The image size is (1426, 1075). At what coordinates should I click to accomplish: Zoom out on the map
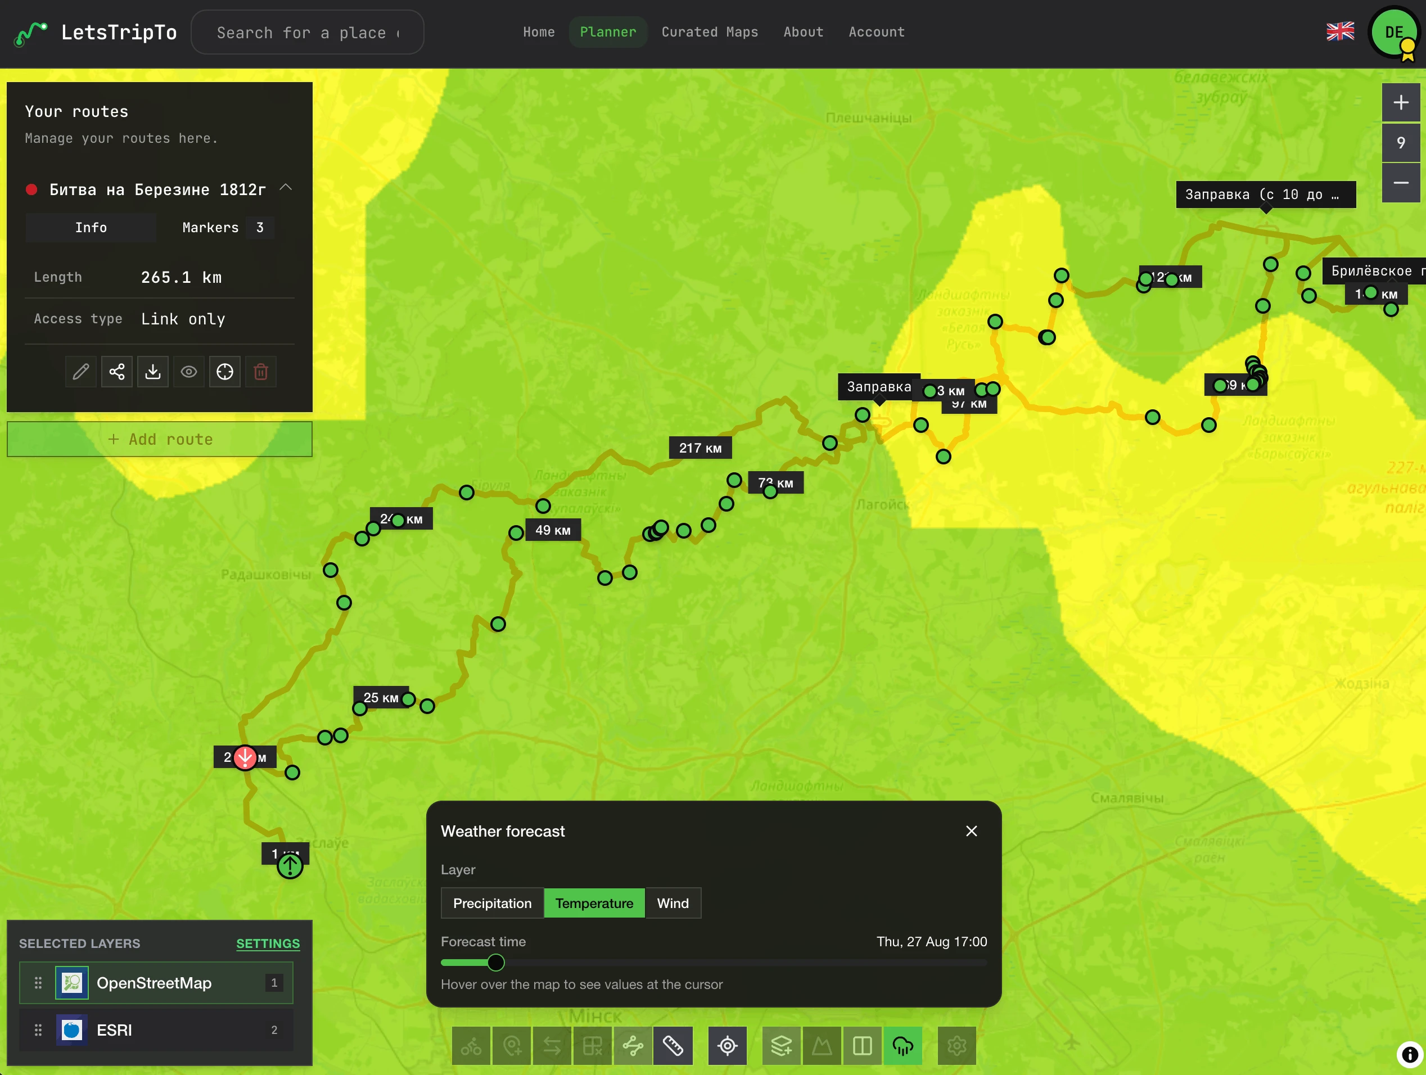point(1400,183)
